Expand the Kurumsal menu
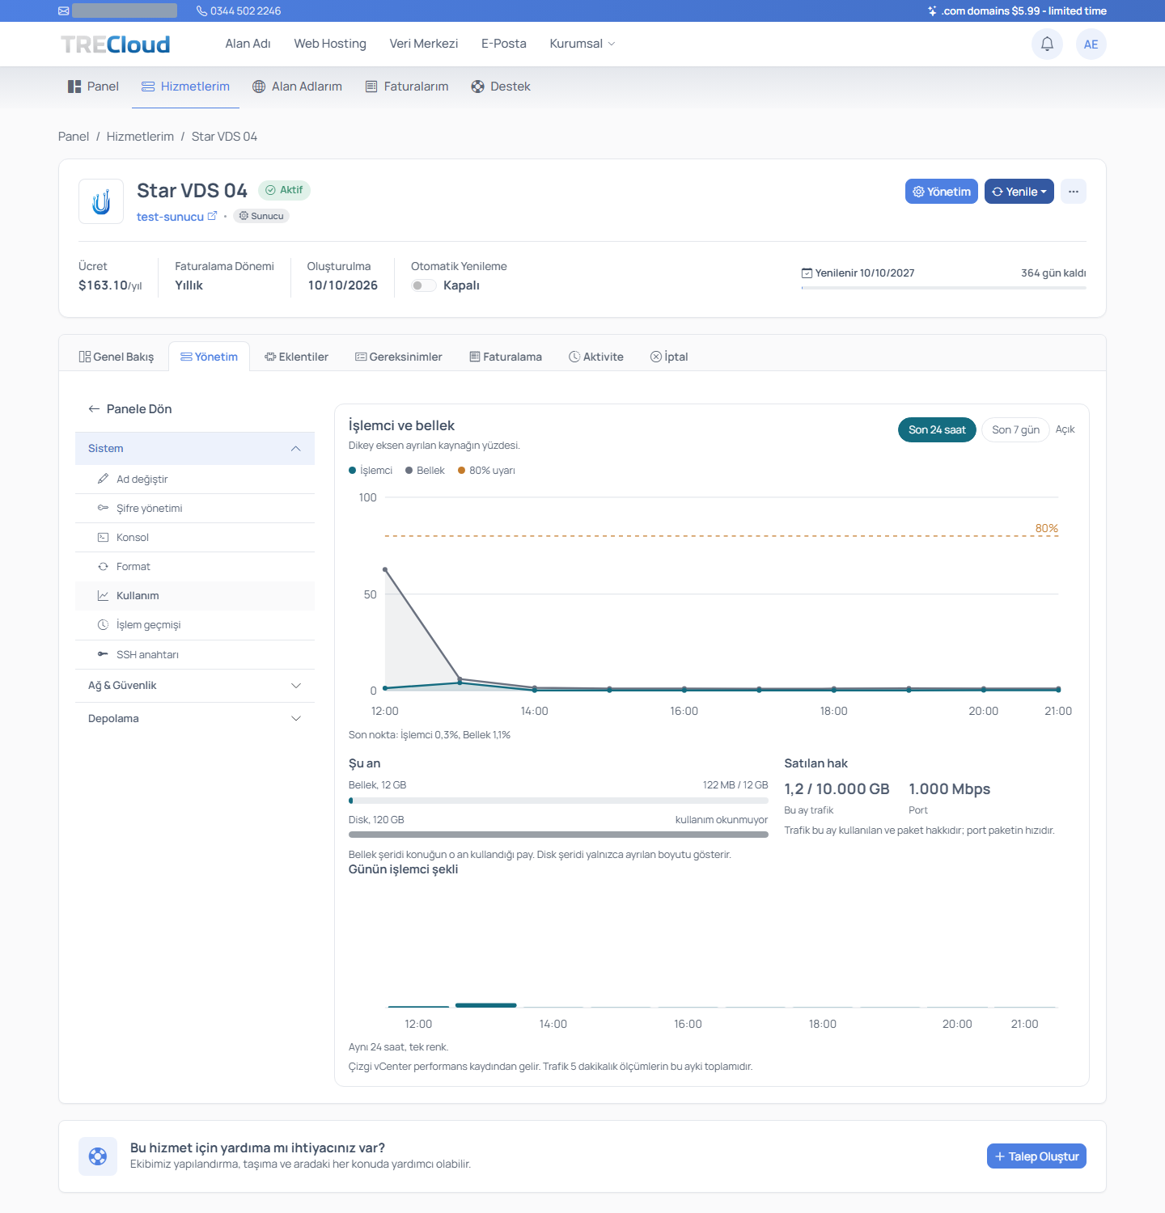This screenshot has width=1165, height=1213. [582, 44]
